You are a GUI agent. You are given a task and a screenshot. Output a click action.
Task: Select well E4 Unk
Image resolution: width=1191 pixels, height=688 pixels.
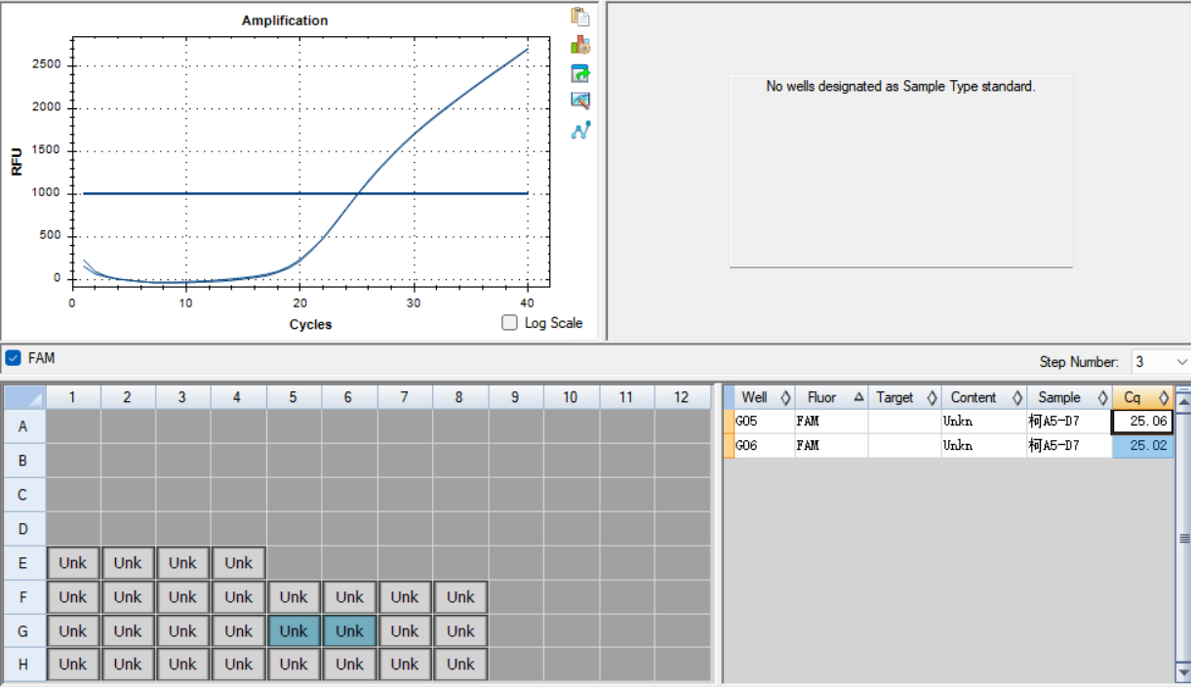[x=238, y=563]
